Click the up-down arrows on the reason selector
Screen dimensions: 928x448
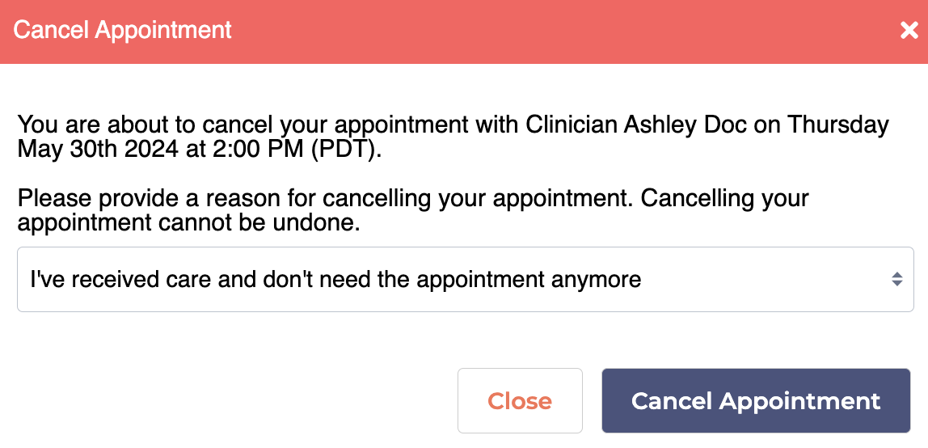pos(896,280)
